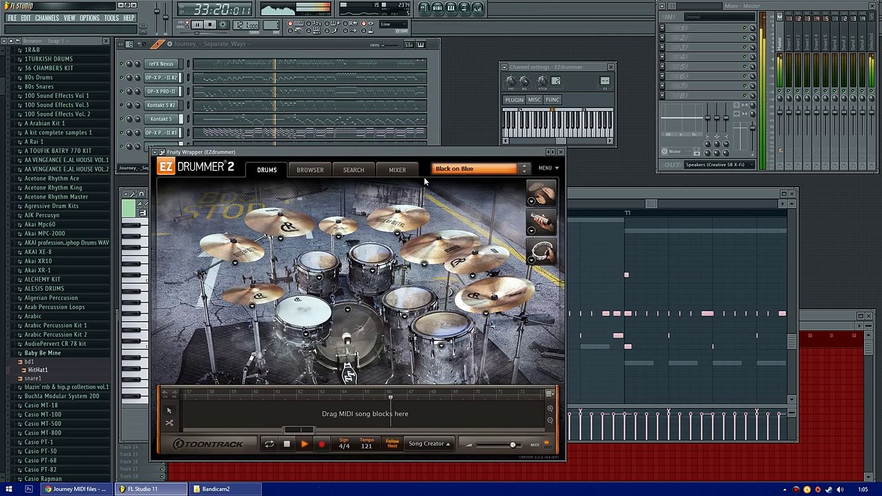Show the piano roll toolbar icon

pyautogui.click(x=451, y=8)
